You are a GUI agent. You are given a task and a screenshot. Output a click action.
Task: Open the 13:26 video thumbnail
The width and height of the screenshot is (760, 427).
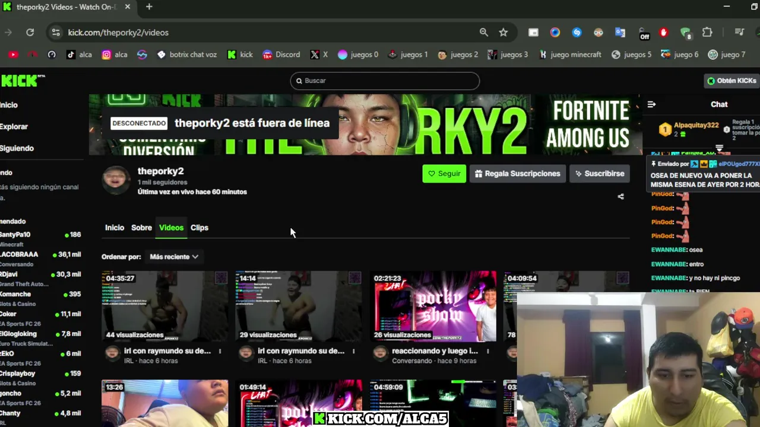(x=164, y=403)
